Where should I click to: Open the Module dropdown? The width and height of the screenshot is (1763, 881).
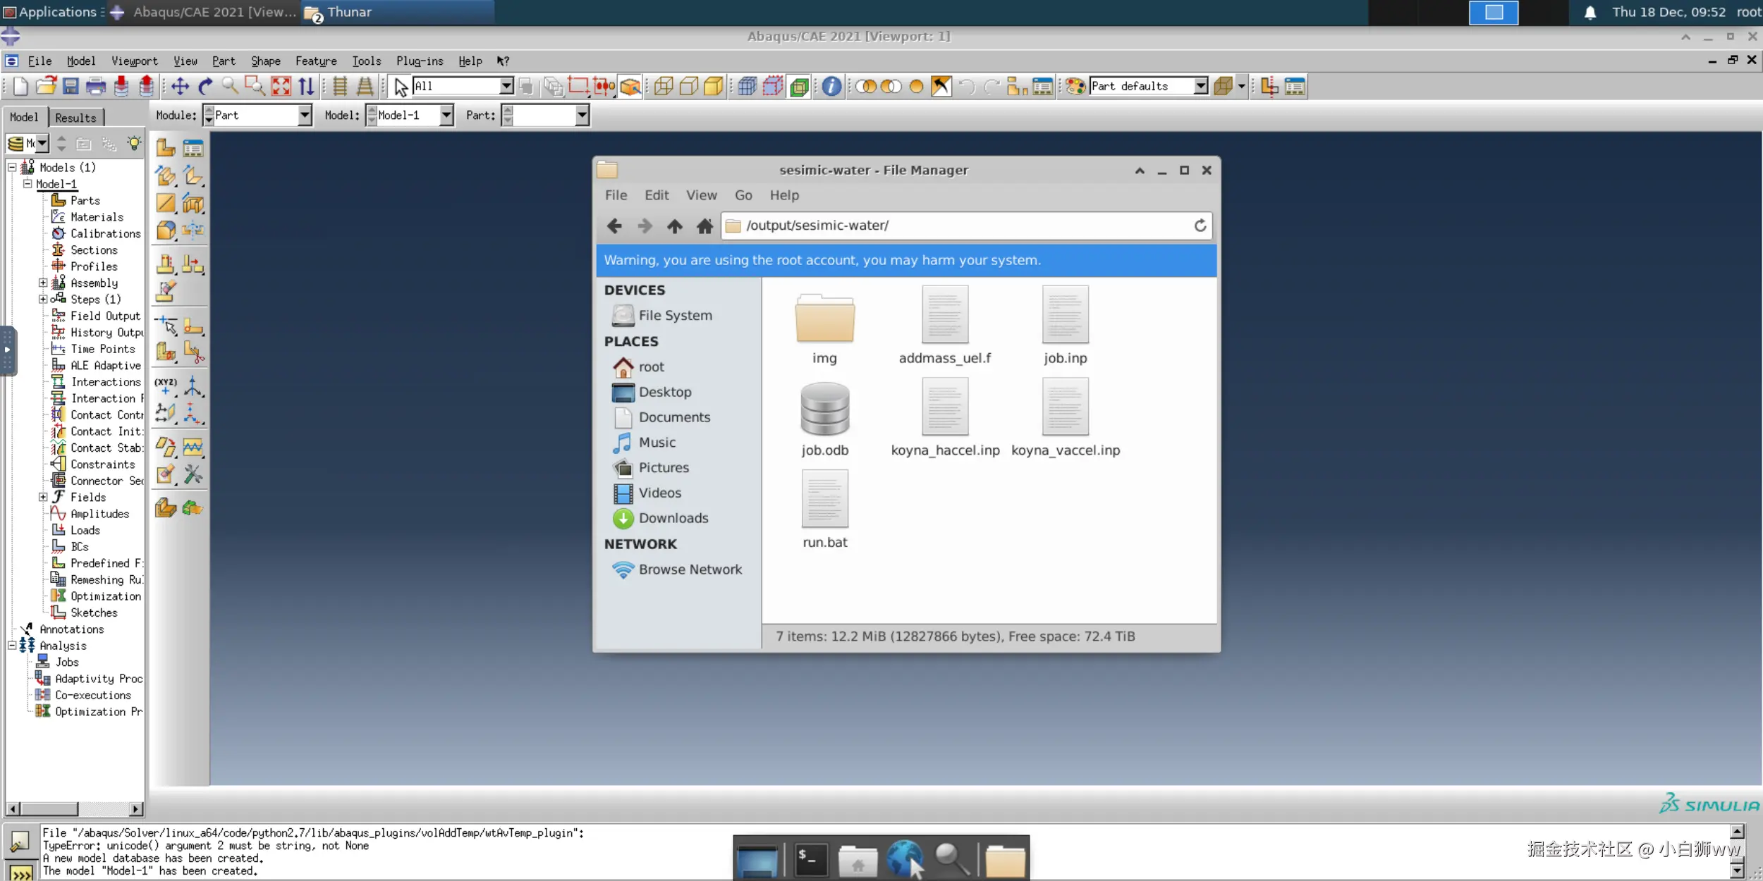click(x=304, y=115)
